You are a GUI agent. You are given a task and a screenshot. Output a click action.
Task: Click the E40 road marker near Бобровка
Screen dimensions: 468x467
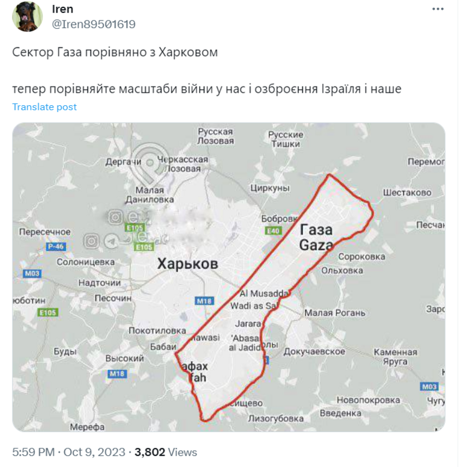click(x=272, y=231)
